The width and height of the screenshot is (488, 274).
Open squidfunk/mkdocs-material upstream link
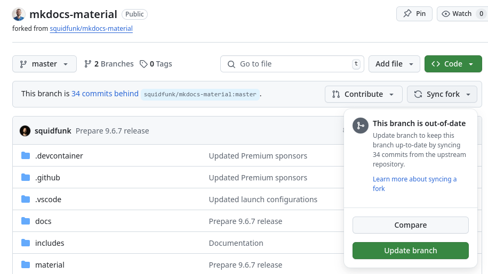91,29
